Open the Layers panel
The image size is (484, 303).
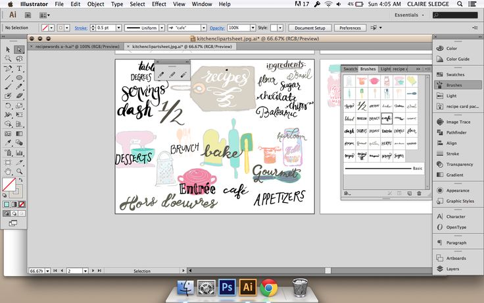(452, 269)
